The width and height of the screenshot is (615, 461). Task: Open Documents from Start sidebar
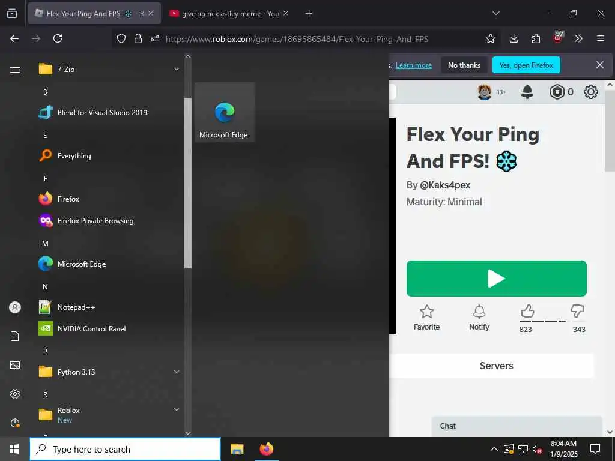pos(15,336)
